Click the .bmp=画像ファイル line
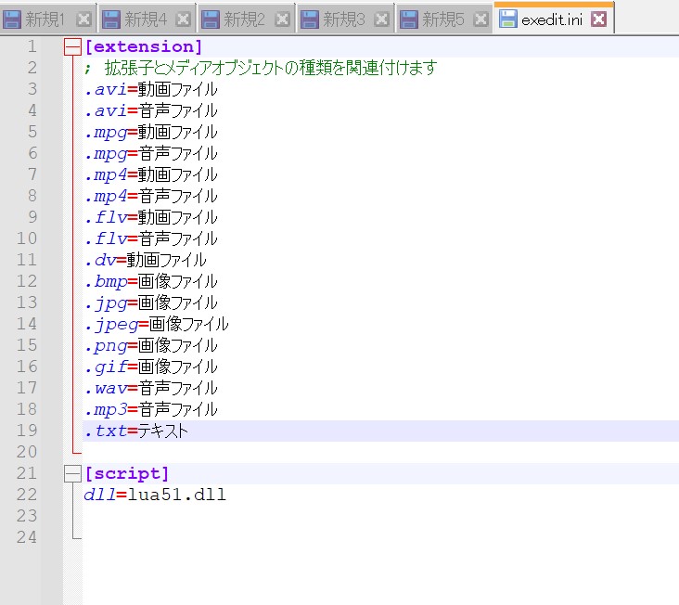This screenshot has height=605, width=679. coord(151,281)
